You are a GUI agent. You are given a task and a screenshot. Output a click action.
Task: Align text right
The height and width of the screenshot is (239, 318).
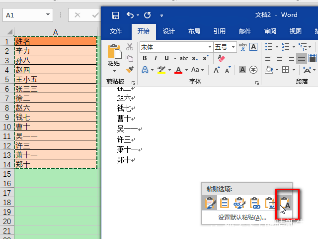coord(291,58)
